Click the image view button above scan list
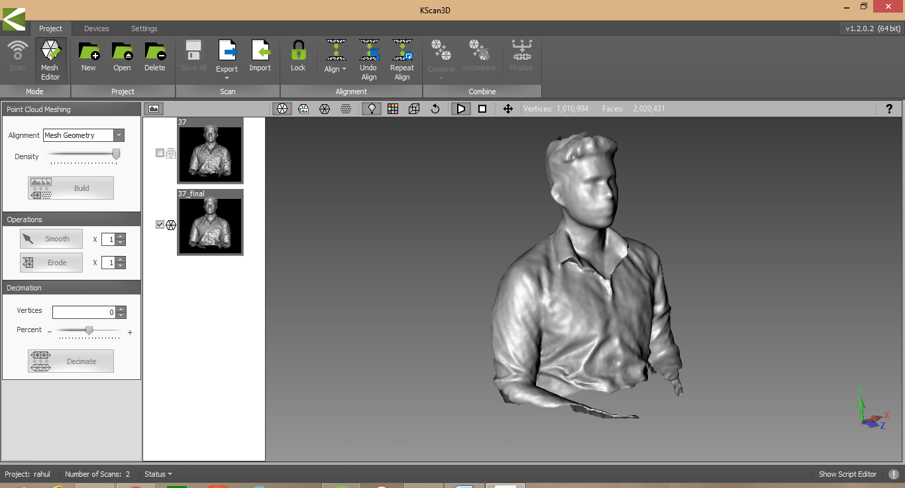Viewport: 905px width, 488px height. [x=153, y=109]
